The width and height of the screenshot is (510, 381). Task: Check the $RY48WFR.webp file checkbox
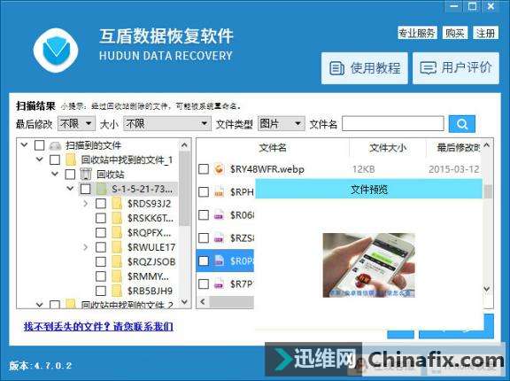click(x=204, y=169)
